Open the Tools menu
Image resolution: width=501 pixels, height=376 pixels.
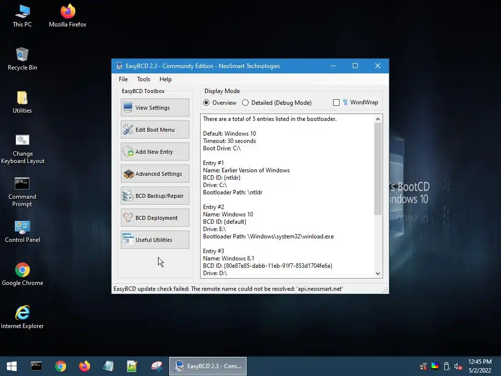[x=143, y=79]
